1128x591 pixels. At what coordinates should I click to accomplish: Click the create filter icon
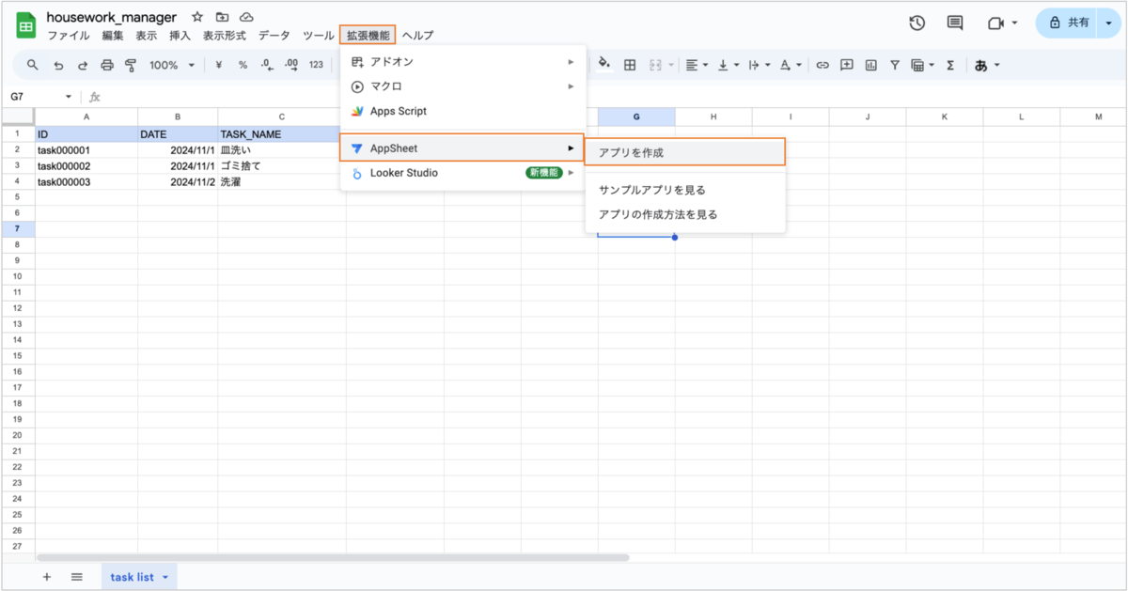(x=895, y=65)
